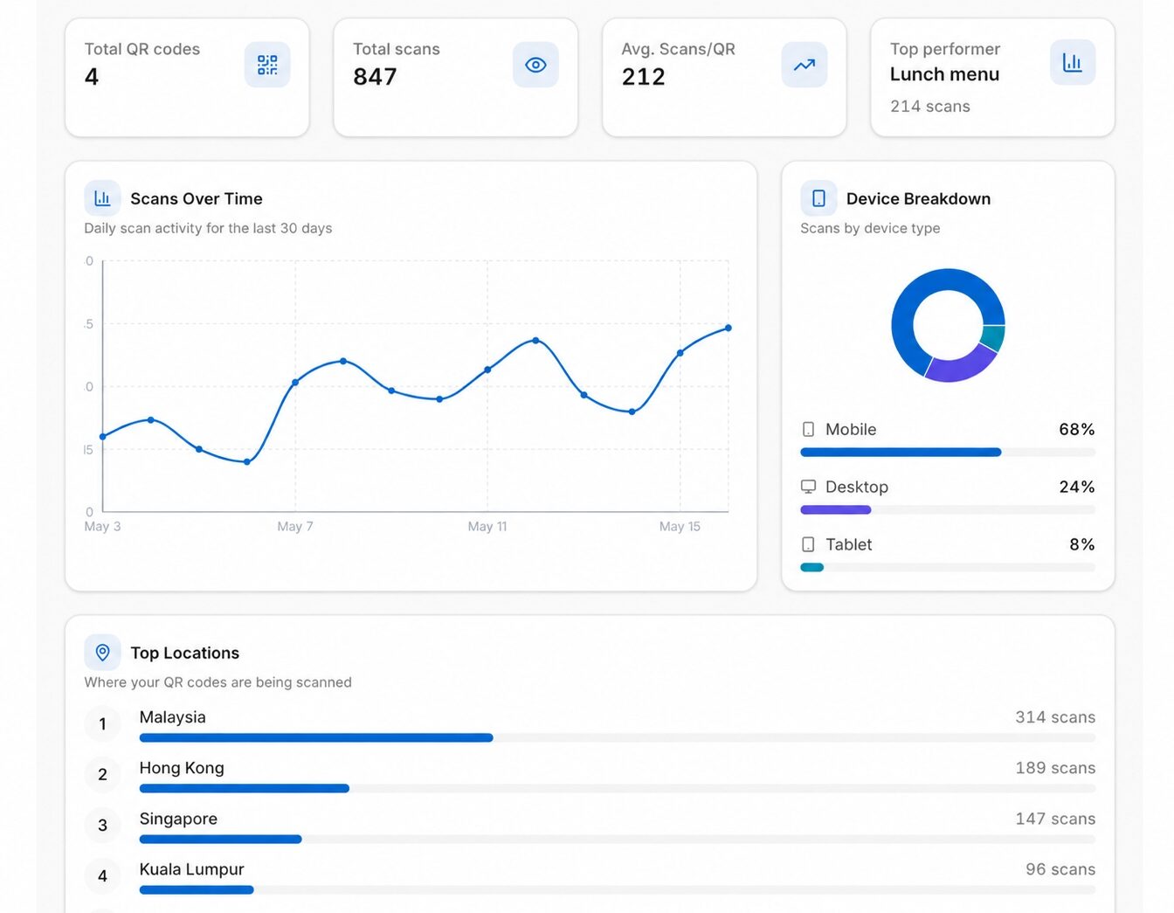The height and width of the screenshot is (913, 1174).
Task: Click the '214 scans' text
Action: [930, 107]
